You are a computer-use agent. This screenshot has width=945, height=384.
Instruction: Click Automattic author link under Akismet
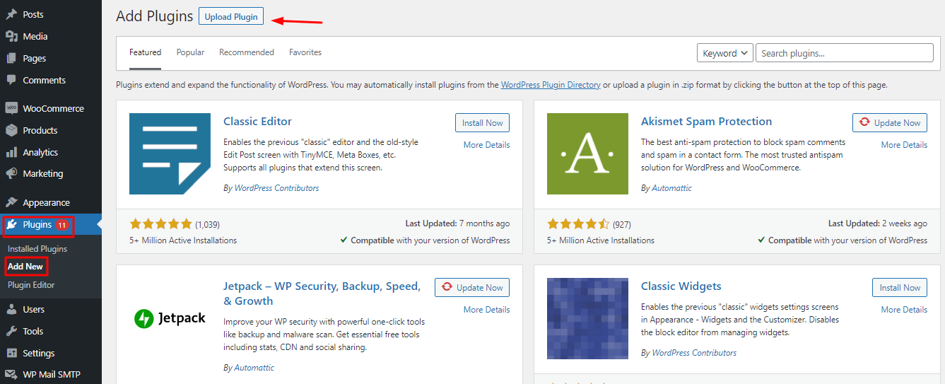[671, 188]
